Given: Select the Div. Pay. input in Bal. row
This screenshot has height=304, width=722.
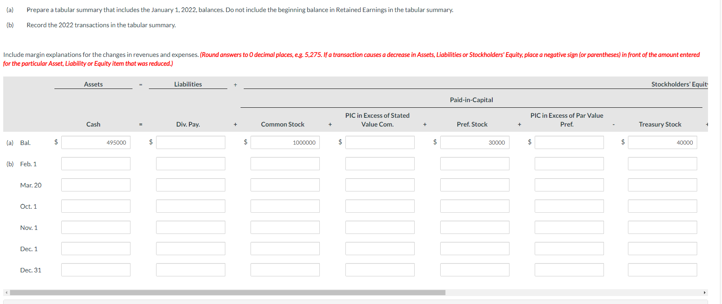Looking at the screenshot, I should click(x=191, y=142).
